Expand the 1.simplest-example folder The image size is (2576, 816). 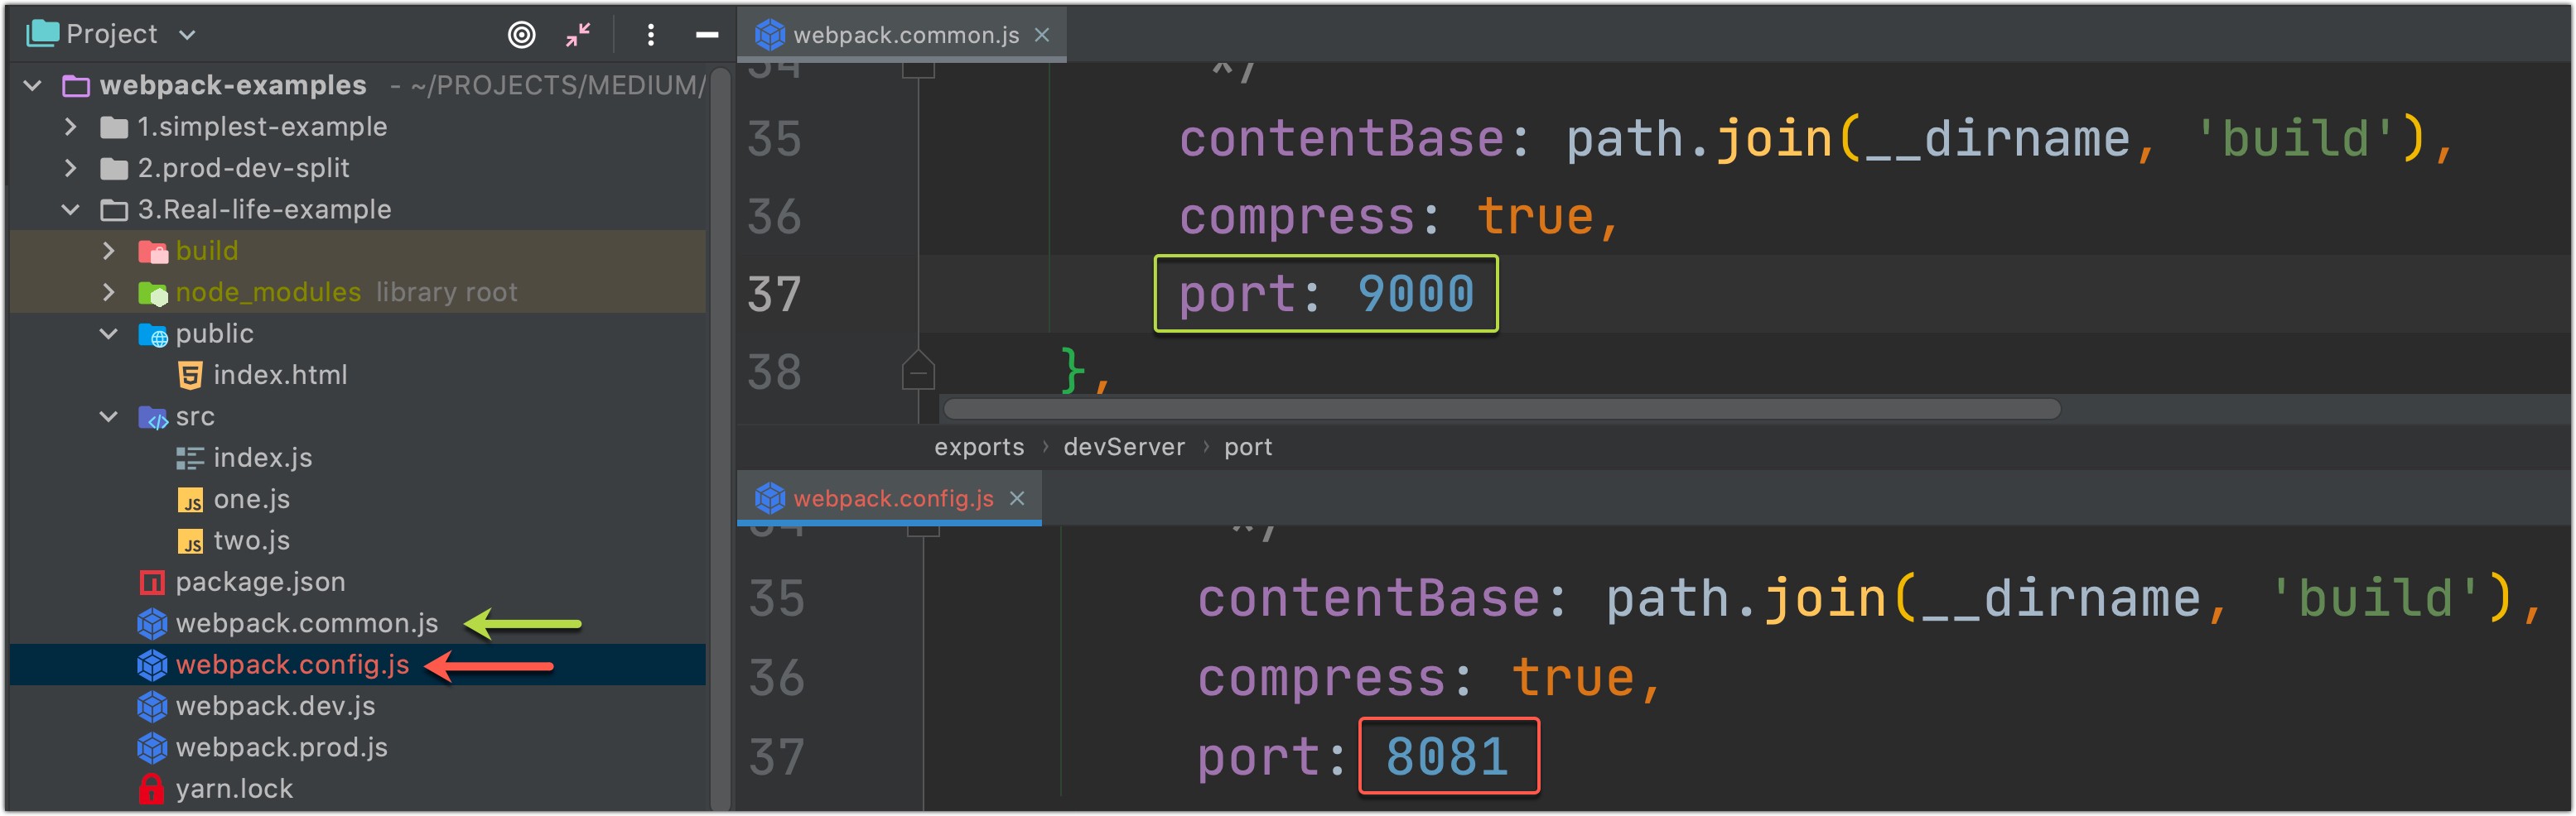coord(70,127)
